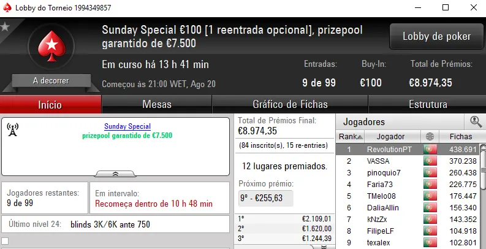Open the Gráfico de Fichas tab
This screenshot has width=486, height=249.
[x=290, y=104]
